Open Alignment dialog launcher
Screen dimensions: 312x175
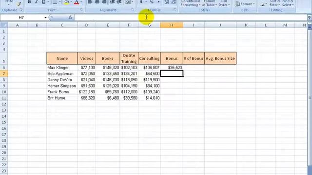coord(133,10)
